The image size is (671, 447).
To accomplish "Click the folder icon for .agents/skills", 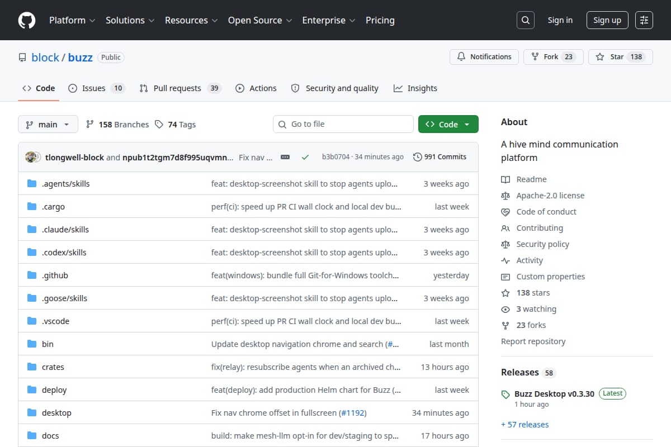I will [32, 184].
